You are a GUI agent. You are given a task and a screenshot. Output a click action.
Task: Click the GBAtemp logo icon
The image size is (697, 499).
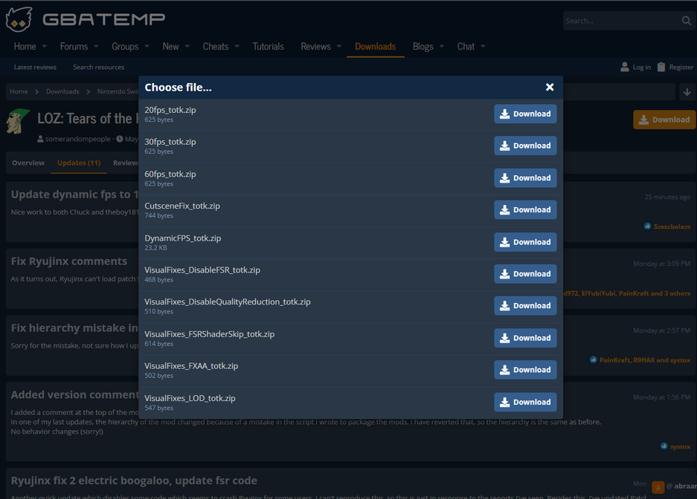point(19,19)
